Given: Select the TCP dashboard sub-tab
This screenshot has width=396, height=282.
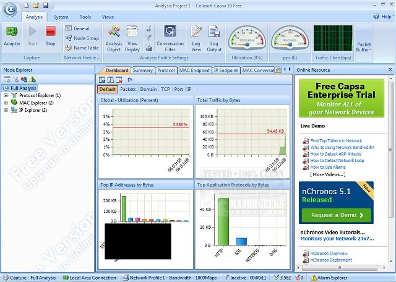Looking at the screenshot, I should point(165,89).
